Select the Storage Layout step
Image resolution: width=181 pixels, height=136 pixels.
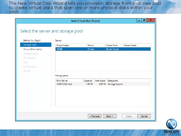[x=31, y=54]
